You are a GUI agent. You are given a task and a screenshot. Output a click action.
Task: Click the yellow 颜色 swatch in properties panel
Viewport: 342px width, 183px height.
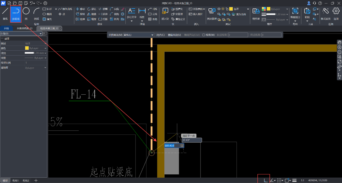point(27,48)
